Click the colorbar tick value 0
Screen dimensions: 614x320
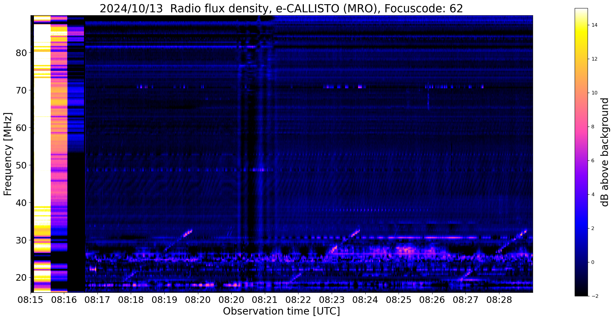tap(593, 262)
